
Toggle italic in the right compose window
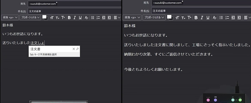click(x=202, y=18)
